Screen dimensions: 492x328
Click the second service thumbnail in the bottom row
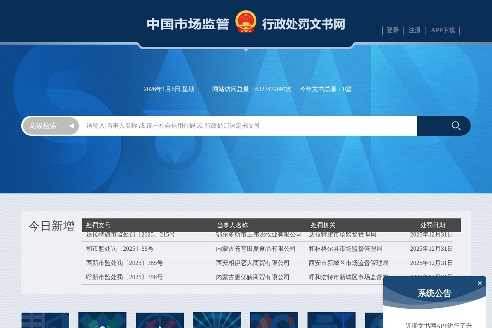pyautogui.click(x=102, y=320)
